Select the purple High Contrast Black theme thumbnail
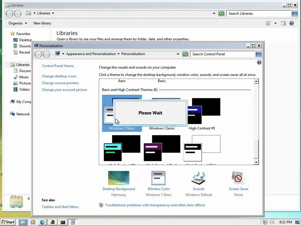This screenshot has height=226, width=301. (x=162, y=148)
